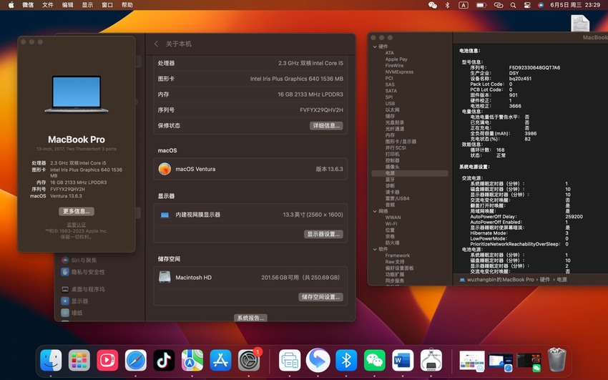Viewport: 608px width, 380px height.
Task: Click the battery status icon
Action: point(481,5)
